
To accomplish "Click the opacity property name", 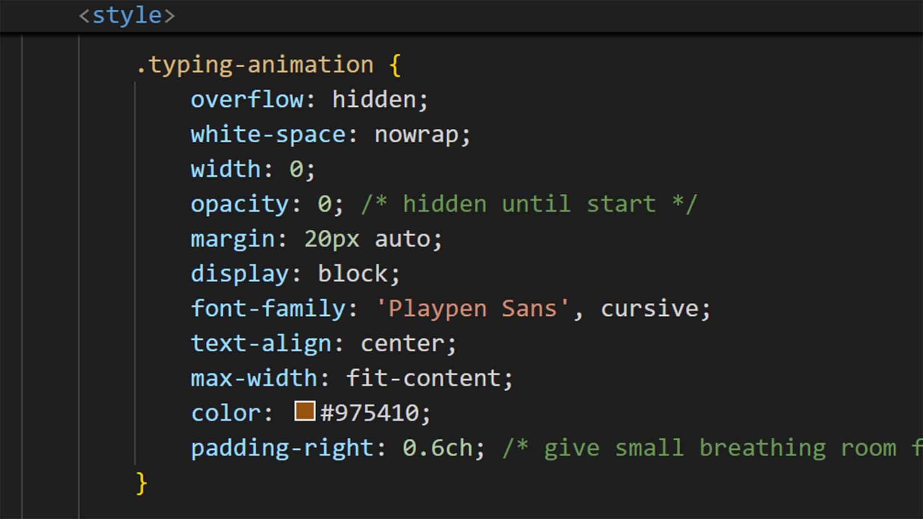I will pos(239,204).
